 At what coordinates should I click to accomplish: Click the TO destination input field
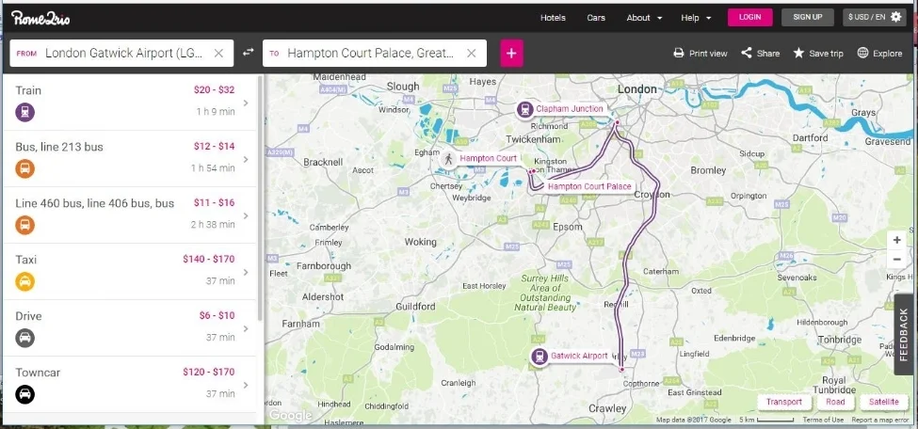point(375,54)
